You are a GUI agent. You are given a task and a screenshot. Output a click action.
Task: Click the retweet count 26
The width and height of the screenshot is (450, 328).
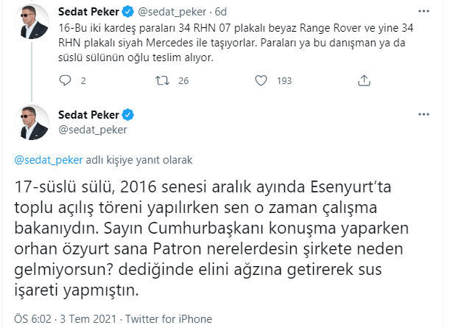click(184, 81)
